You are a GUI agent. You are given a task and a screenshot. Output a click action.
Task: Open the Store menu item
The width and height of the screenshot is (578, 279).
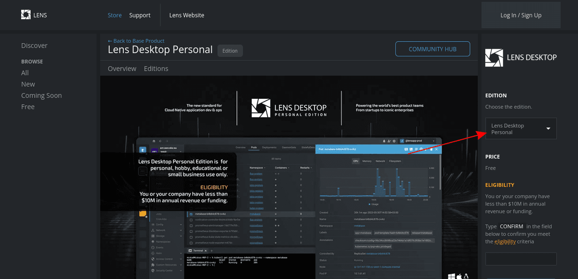tap(115, 15)
